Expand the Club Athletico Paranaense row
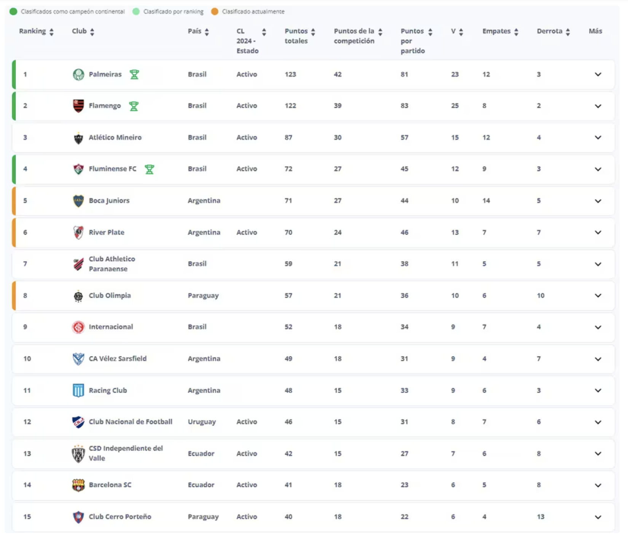Image resolution: width=628 pixels, height=543 pixels. (x=598, y=264)
